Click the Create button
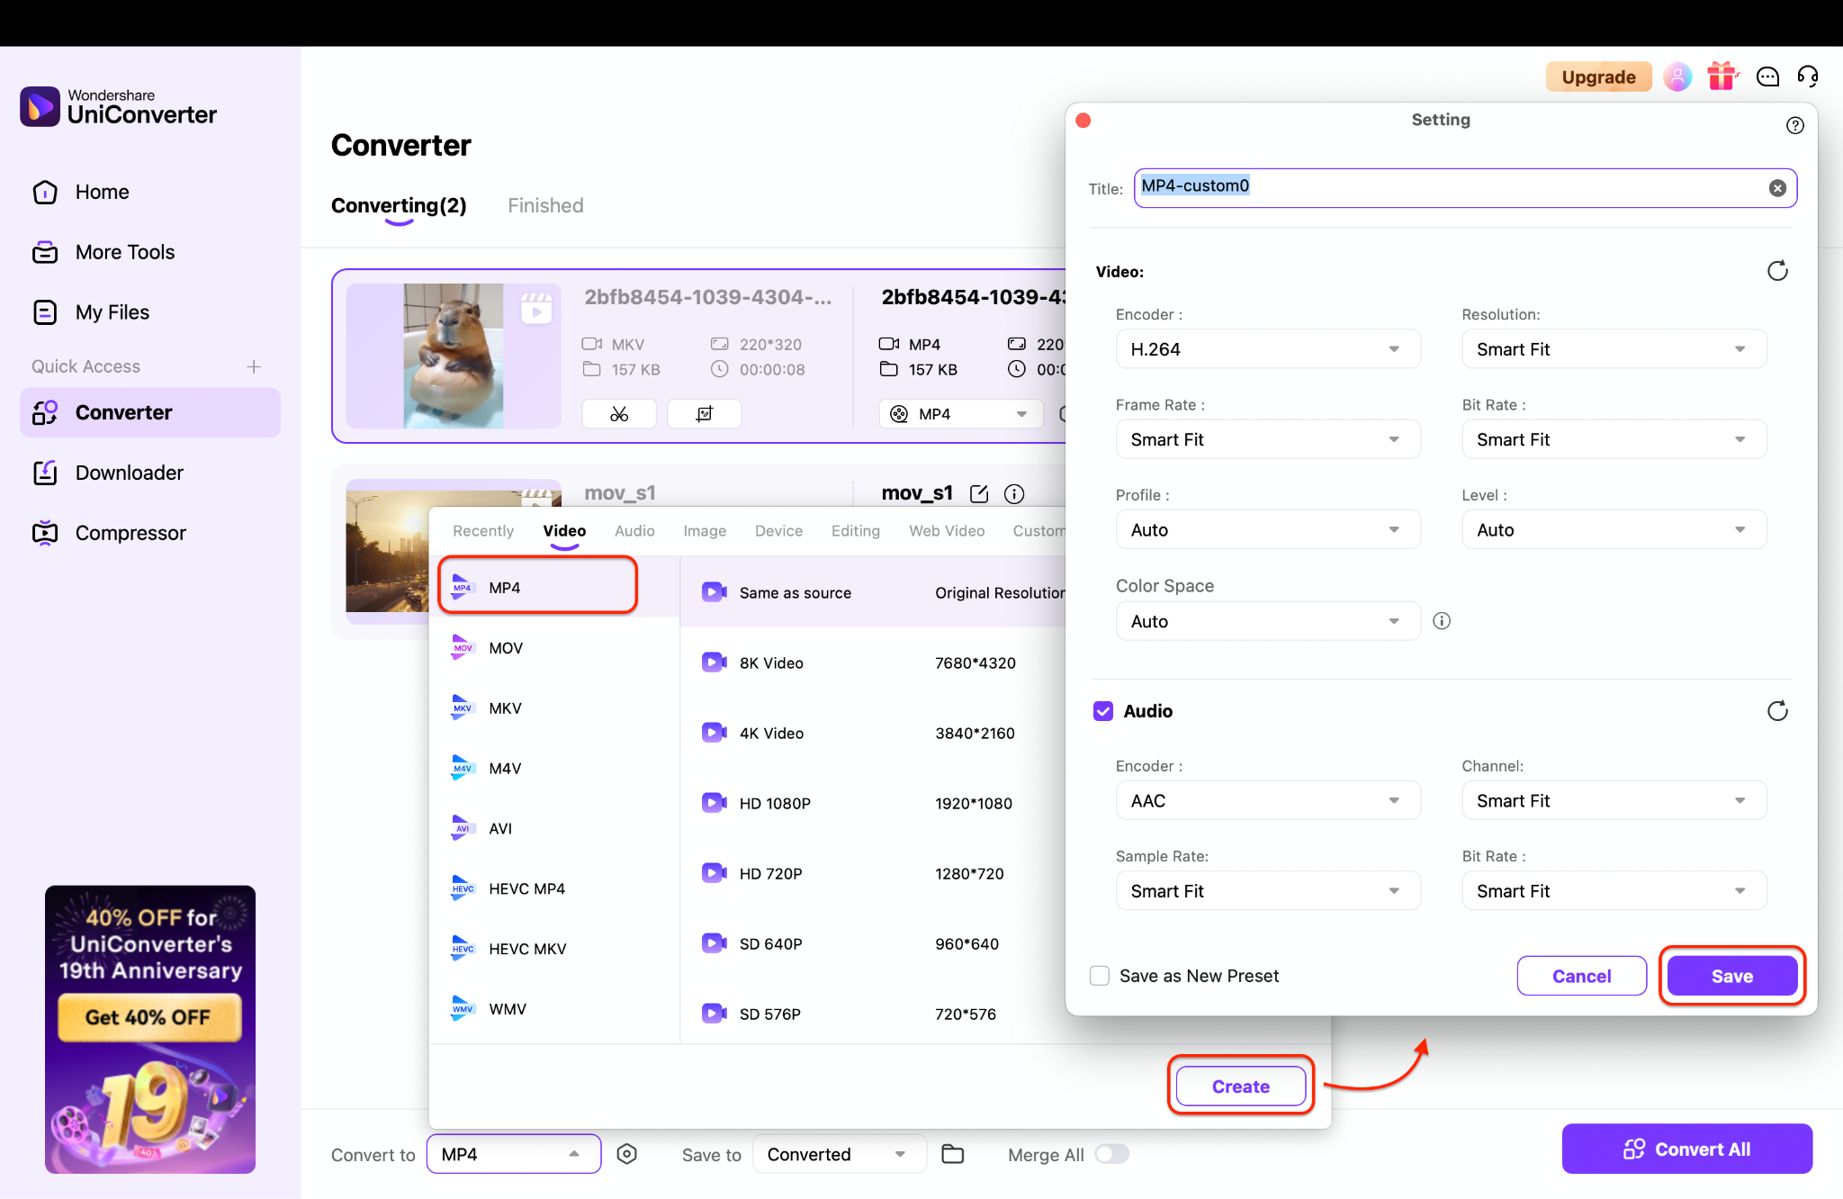The height and width of the screenshot is (1199, 1843). click(1241, 1086)
